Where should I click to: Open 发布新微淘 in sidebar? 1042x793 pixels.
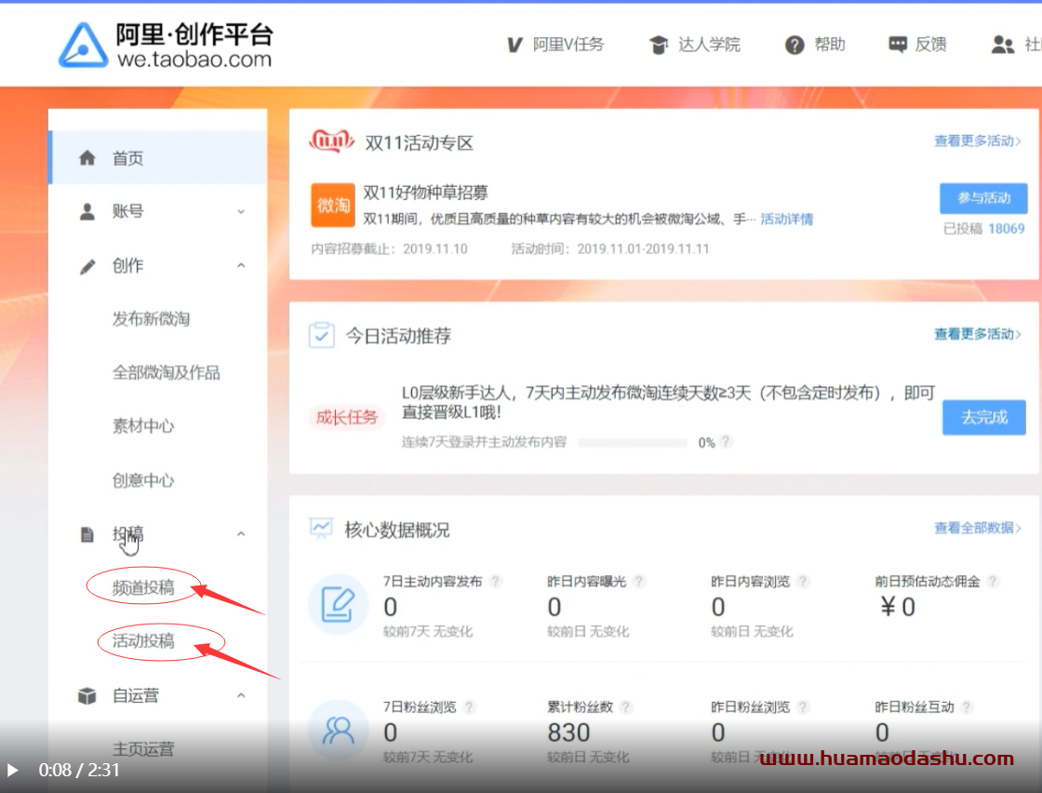pos(151,319)
